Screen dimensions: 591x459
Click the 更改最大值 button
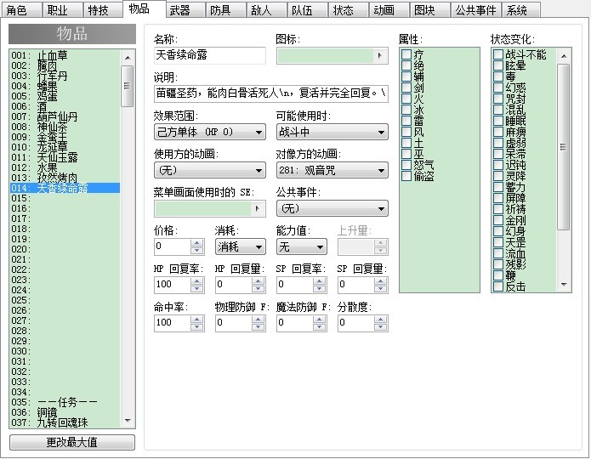pos(72,442)
